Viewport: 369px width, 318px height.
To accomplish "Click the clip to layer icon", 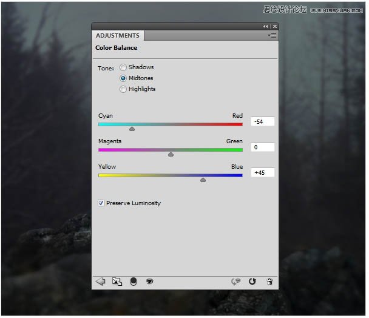I will click(x=134, y=282).
